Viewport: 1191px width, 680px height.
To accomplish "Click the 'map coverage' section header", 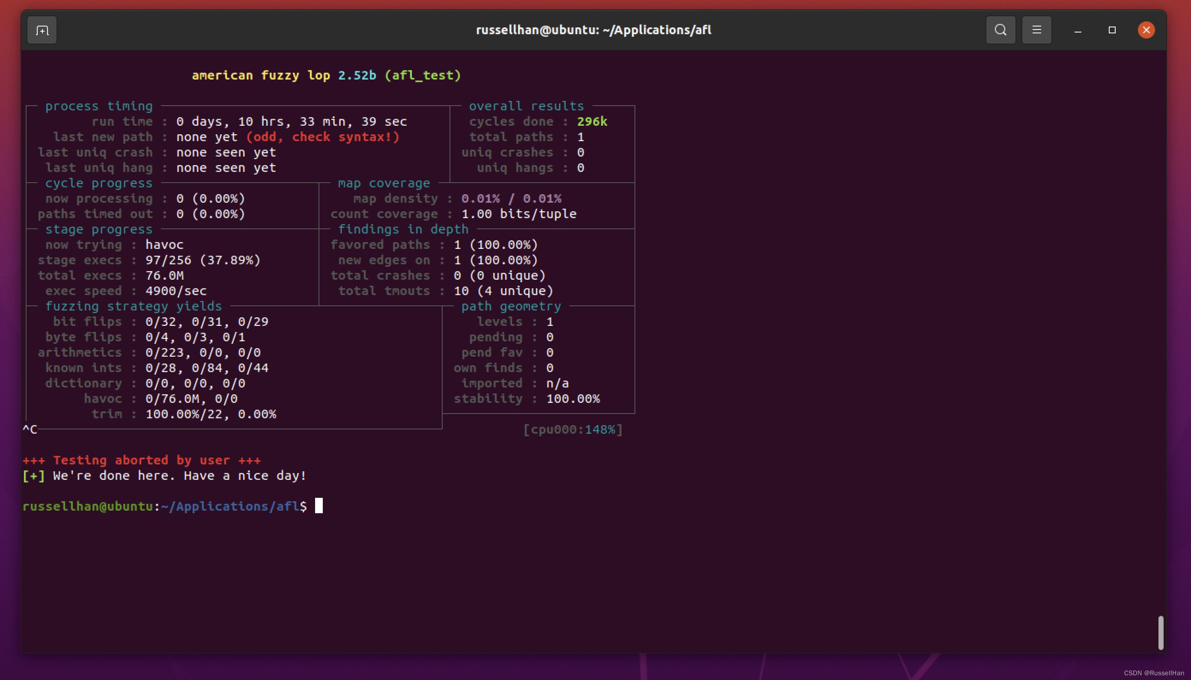I will [x=384, y=183].
